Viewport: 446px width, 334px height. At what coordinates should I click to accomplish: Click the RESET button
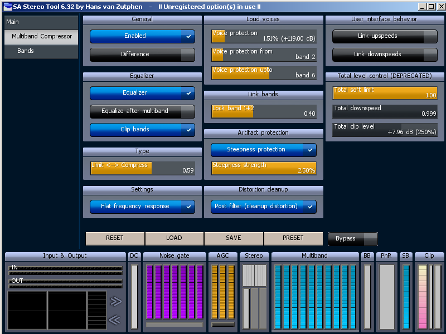pyautogui.click(x=115, y=238)
